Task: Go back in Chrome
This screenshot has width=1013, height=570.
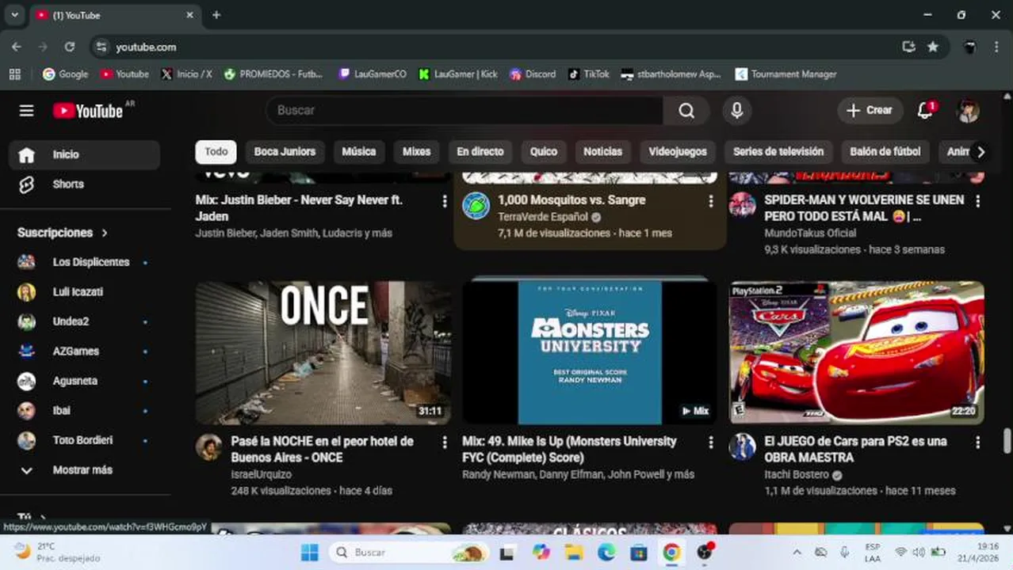Action: (17, 47)
